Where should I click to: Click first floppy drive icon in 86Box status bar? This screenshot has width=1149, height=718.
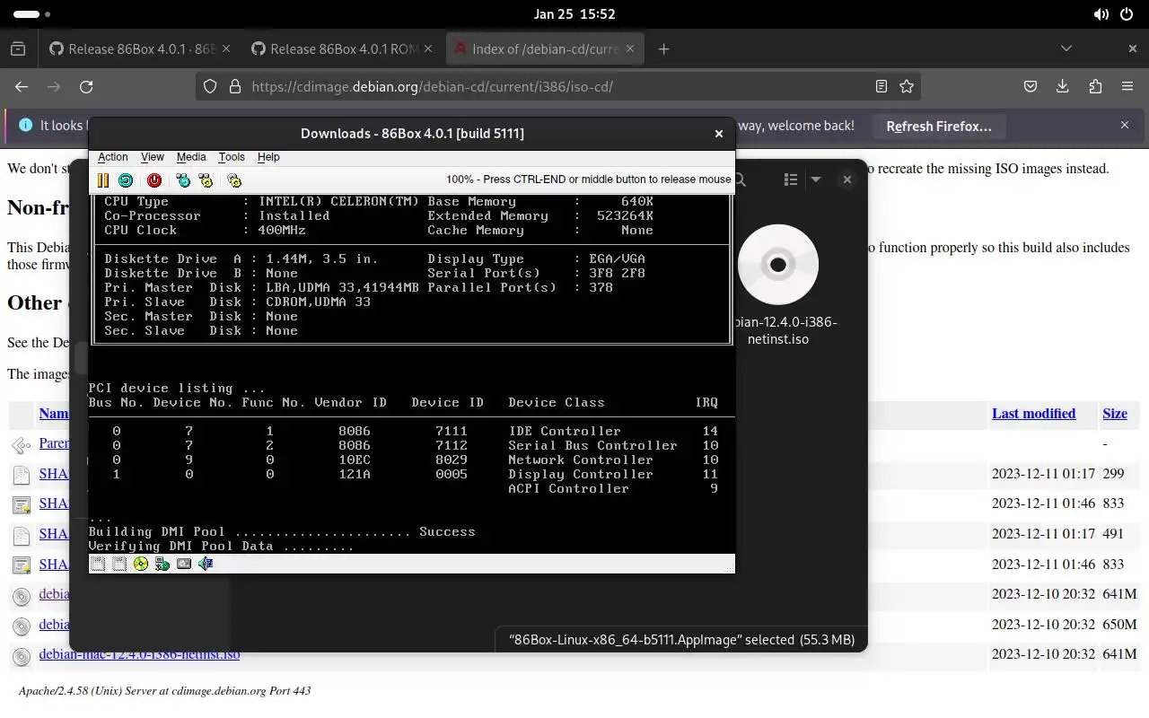pyautogui.click(x=98, y=564)
